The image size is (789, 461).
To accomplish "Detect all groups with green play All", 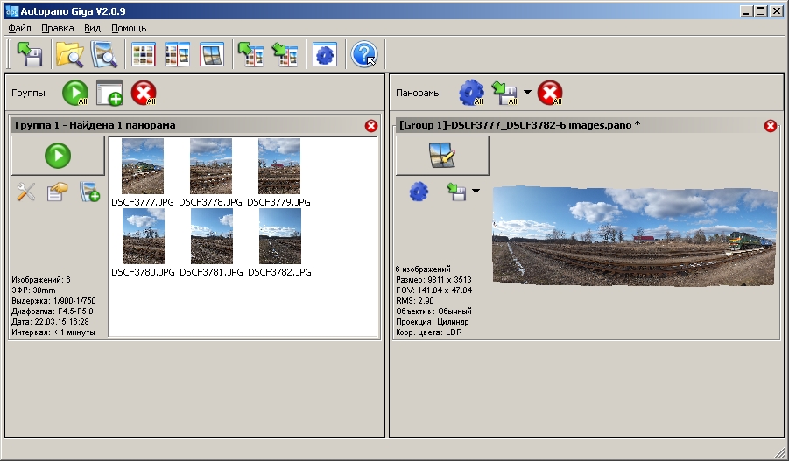I will tap(75, 93).
